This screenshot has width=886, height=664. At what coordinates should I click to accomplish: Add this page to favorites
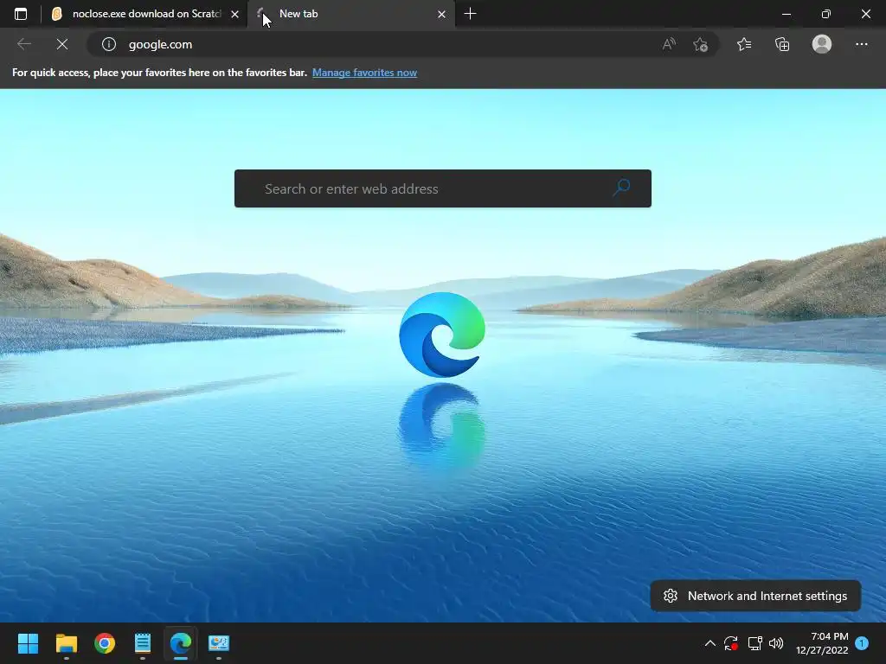[x=701, y=45]
